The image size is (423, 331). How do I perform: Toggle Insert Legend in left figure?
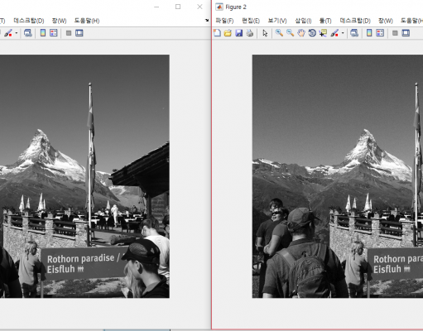pyautogui.click(x=54, y=33)
